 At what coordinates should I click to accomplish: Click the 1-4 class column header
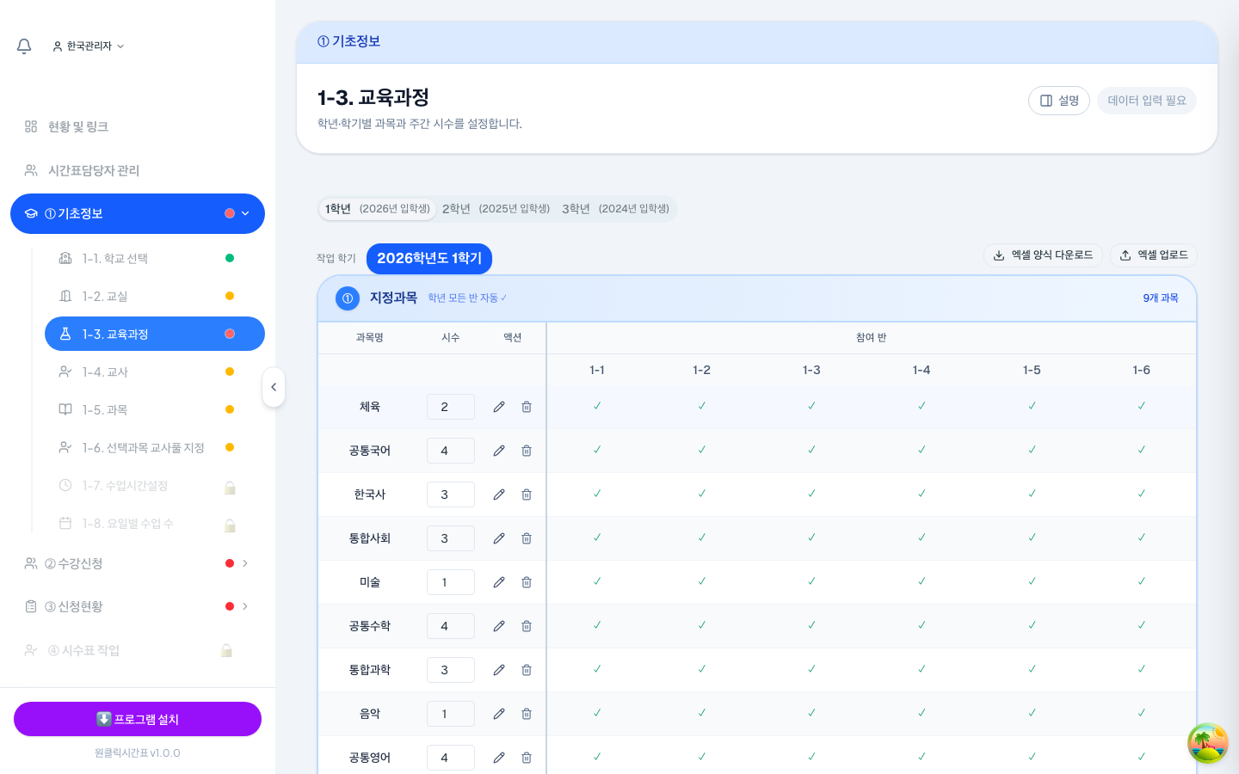point(922,370)
